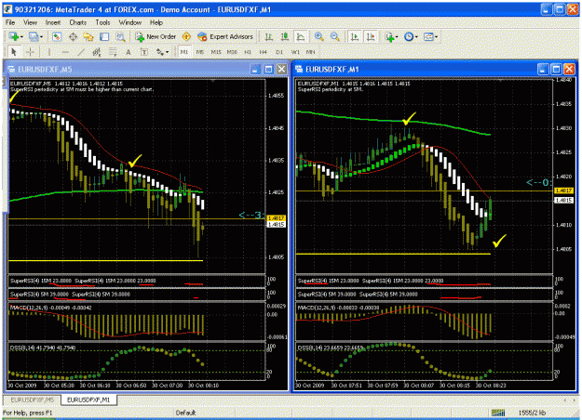The width and height of the screenshot is (582, 420).
Task: Select the M5 timeframe button
Action: (199, 52)
